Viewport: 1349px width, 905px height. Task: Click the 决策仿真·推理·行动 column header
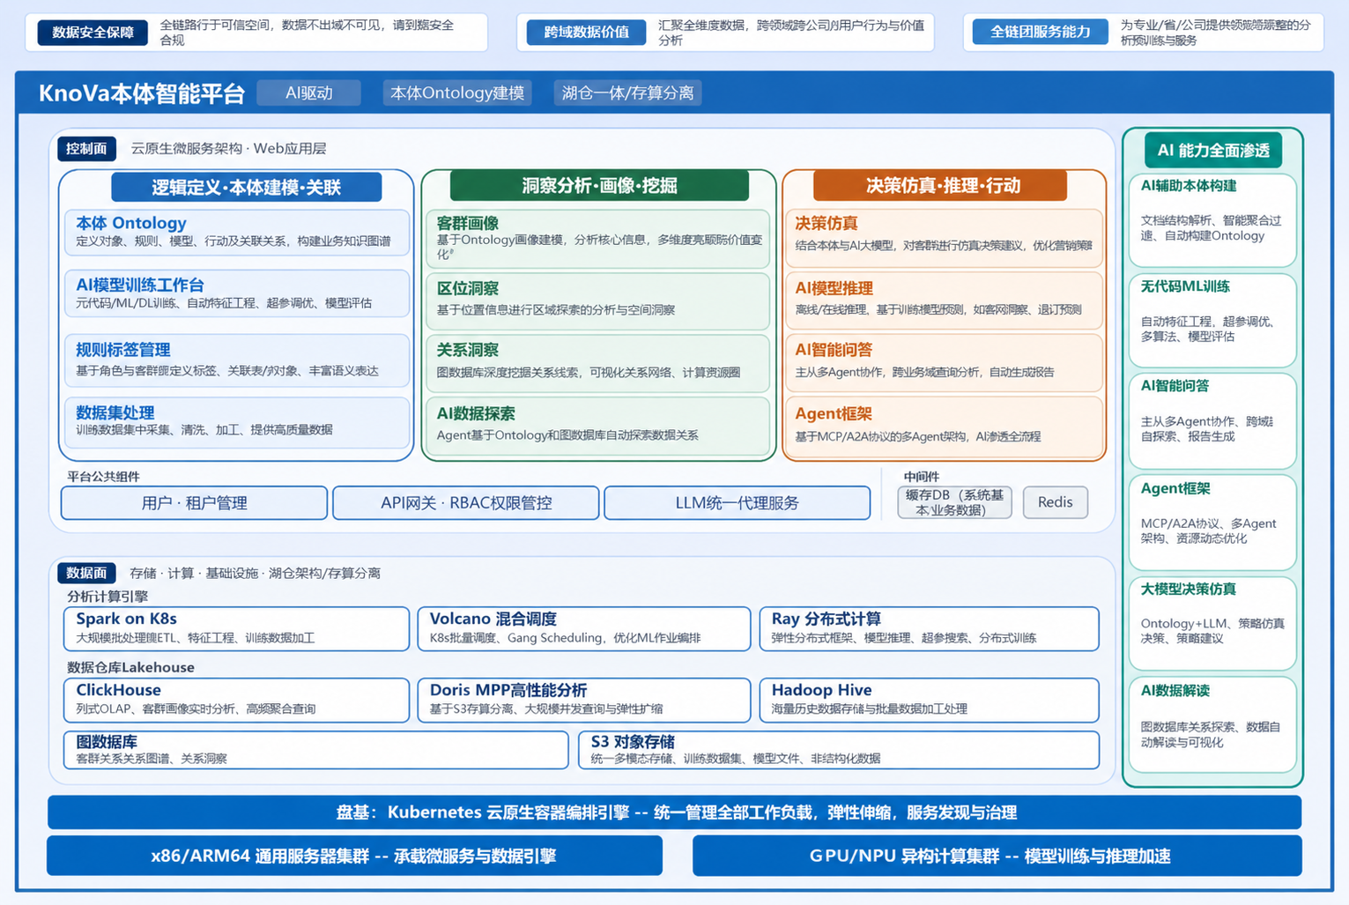coord(940,186)
